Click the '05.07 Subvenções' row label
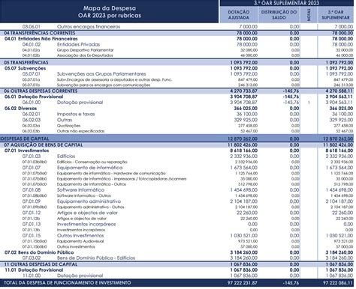The width and height of the screenshot is (356, 289). (25, 68)
